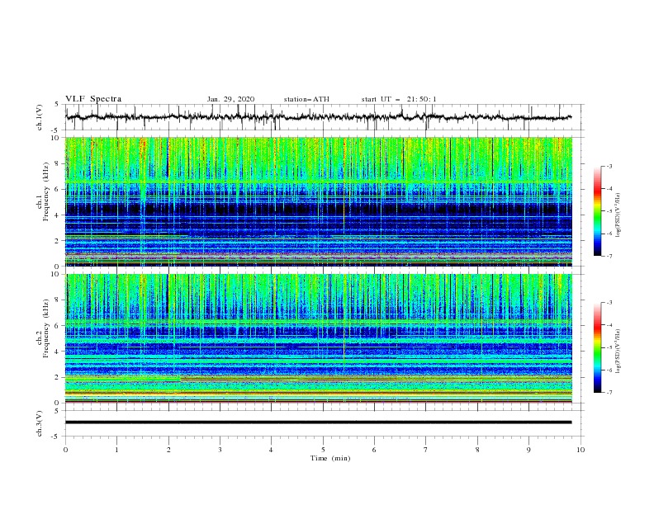654x505 pixels.
Task: Click the ch.3 flat black trace
Action: coord(318,422)
